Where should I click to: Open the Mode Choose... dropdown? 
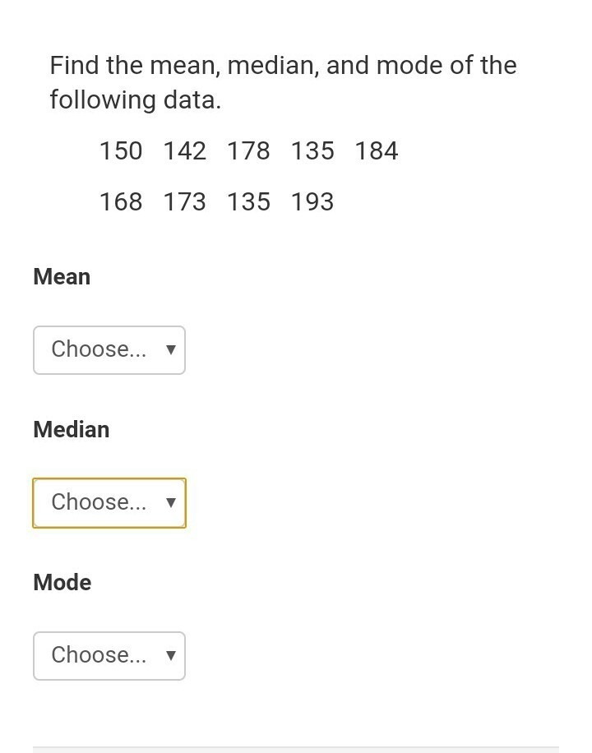(109, 656)
